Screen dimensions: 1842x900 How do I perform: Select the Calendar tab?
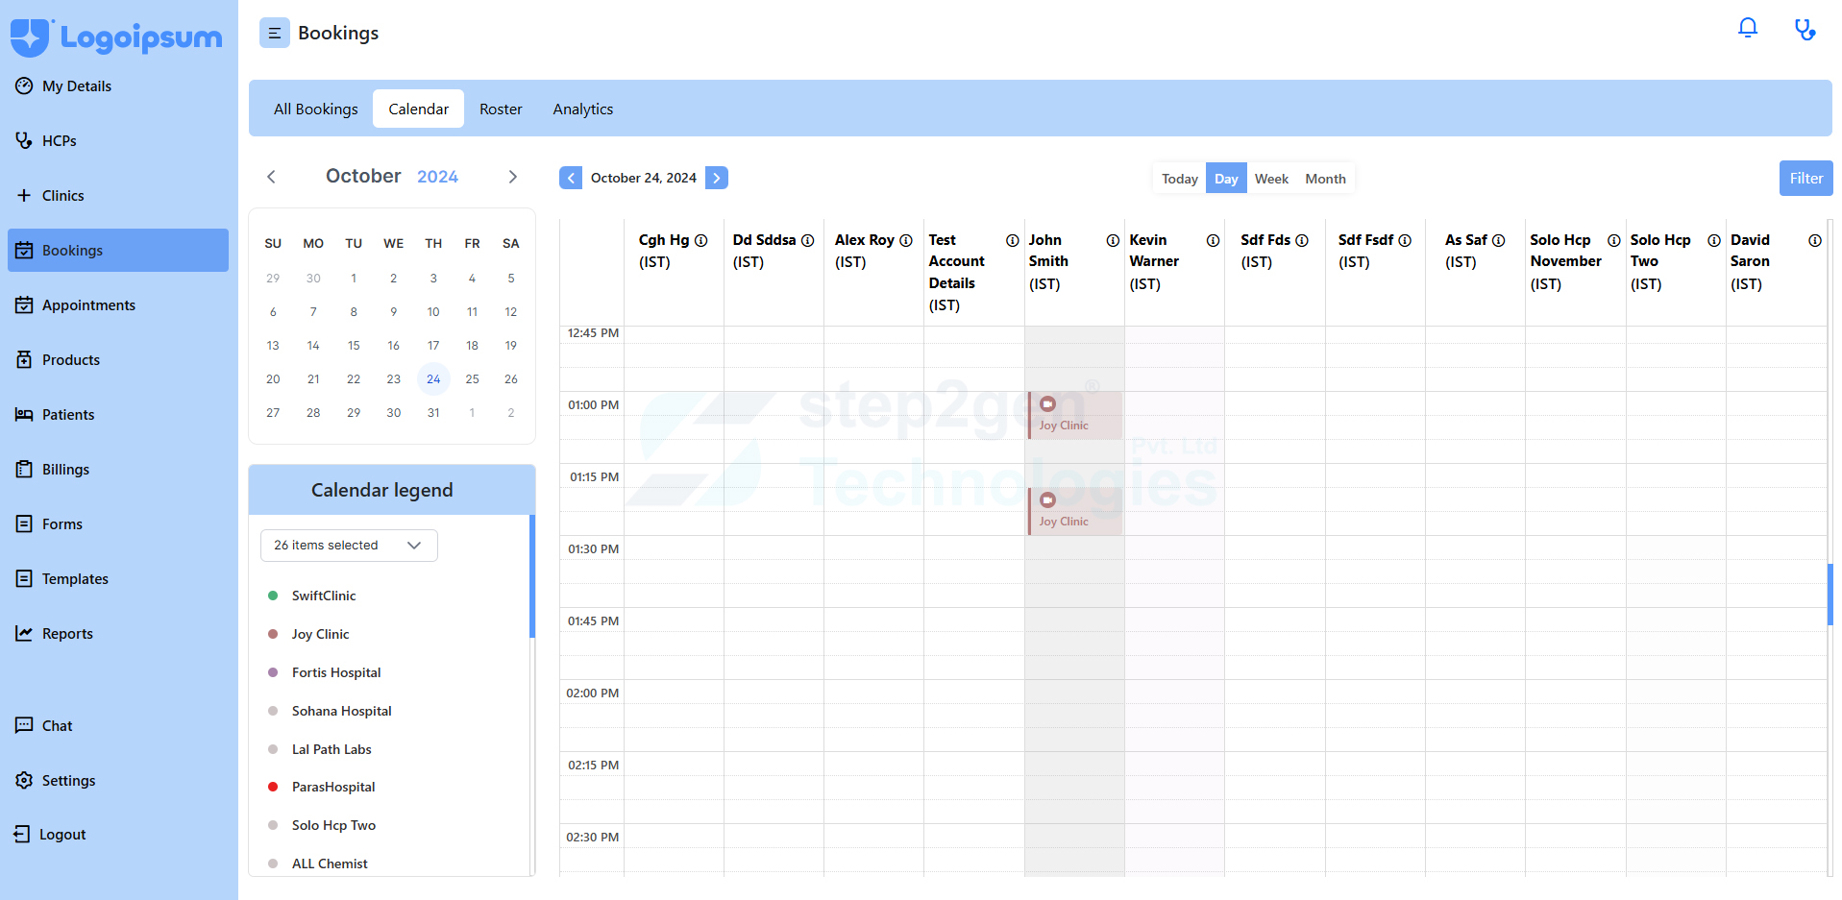click(418, 109)
